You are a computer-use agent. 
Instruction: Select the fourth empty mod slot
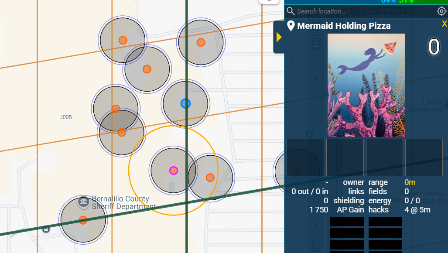tap(424, 157)
